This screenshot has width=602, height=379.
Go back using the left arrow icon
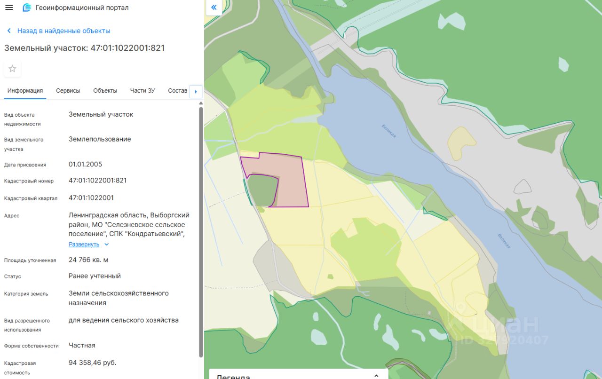coord(9,31)
